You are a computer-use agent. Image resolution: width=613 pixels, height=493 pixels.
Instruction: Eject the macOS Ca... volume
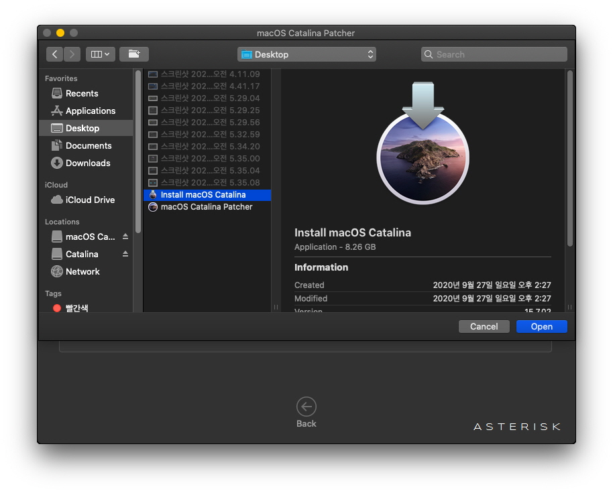(x=125, y=236)
